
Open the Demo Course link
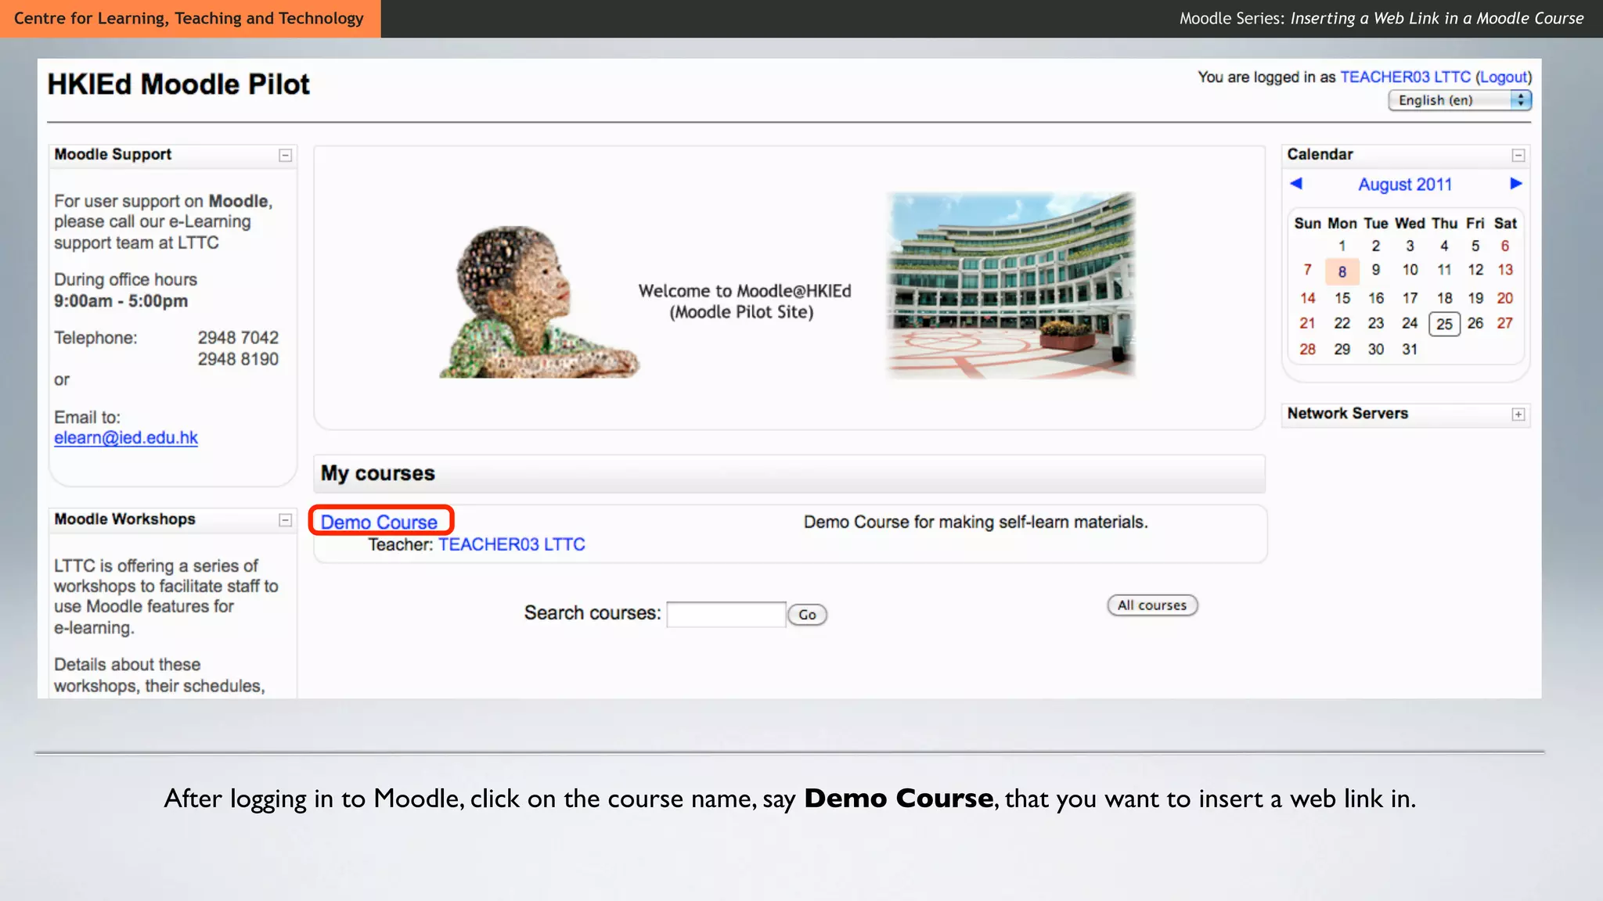click(x=379, y=522)
